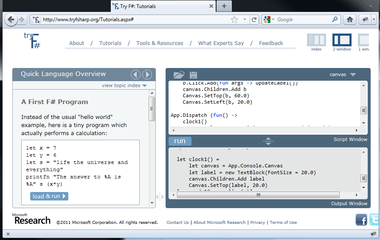
Task: Open Tools & Resources menu item
Action: (160, 43)
